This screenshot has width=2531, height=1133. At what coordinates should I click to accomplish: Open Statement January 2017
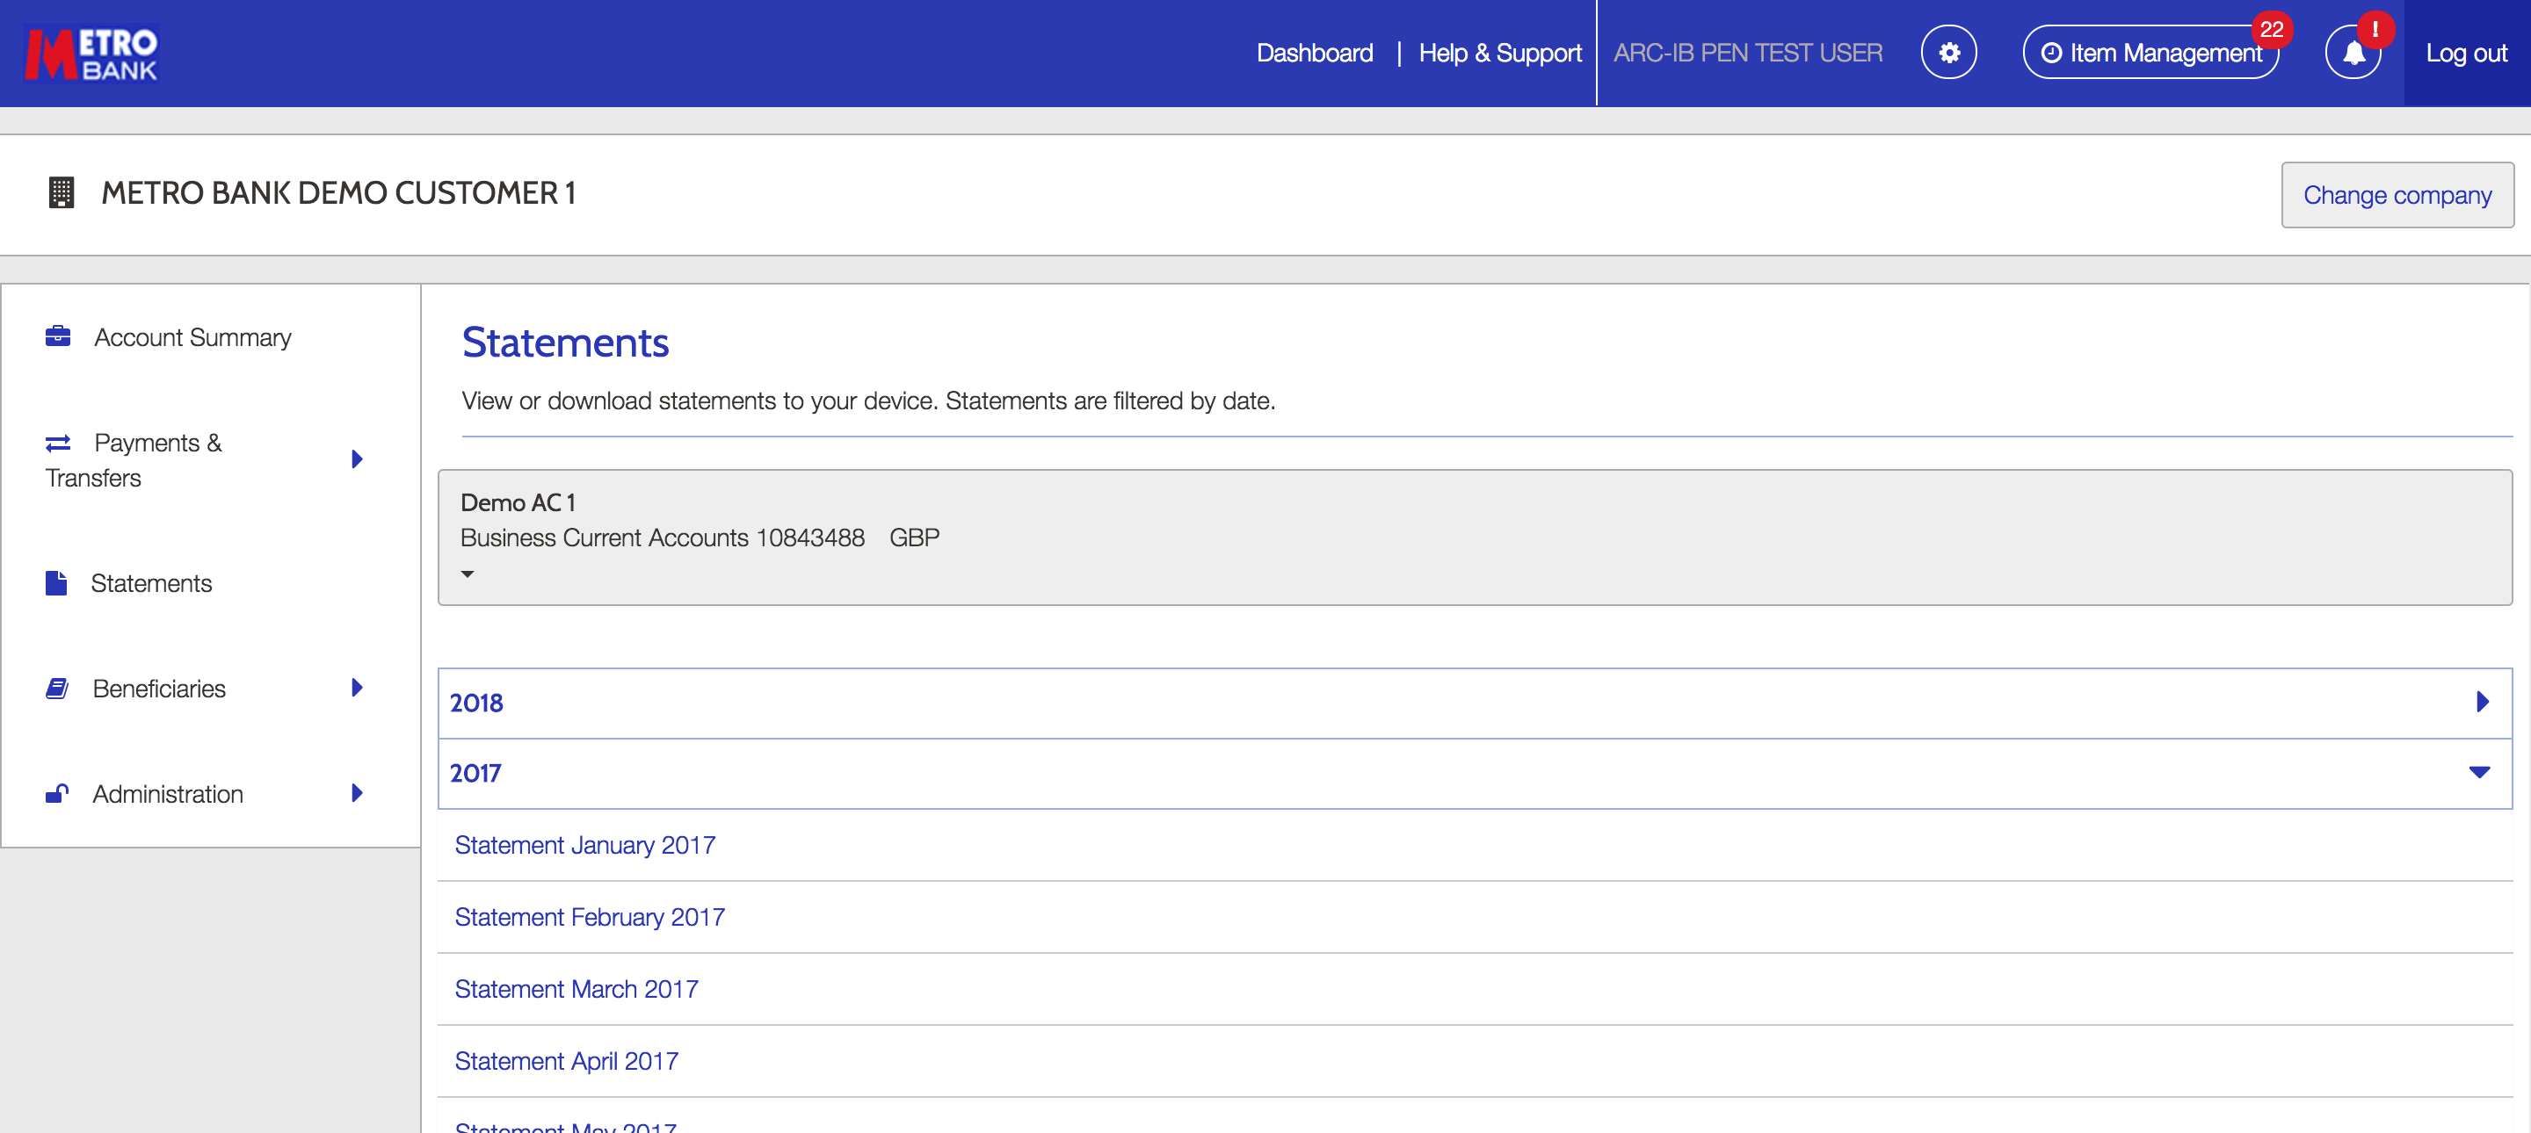tap(584, 845)
